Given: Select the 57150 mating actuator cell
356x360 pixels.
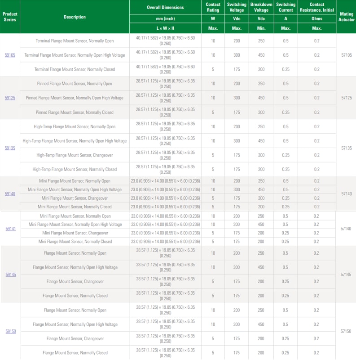Looking at the screenshot, I should pos(346,331).
